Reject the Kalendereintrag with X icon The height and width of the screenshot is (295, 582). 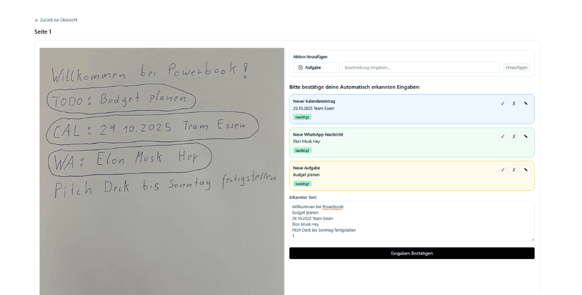point(514,103)
